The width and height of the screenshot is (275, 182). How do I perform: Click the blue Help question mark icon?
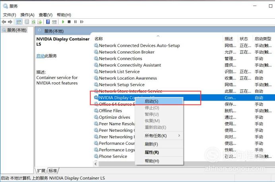(x=48, y=22)
